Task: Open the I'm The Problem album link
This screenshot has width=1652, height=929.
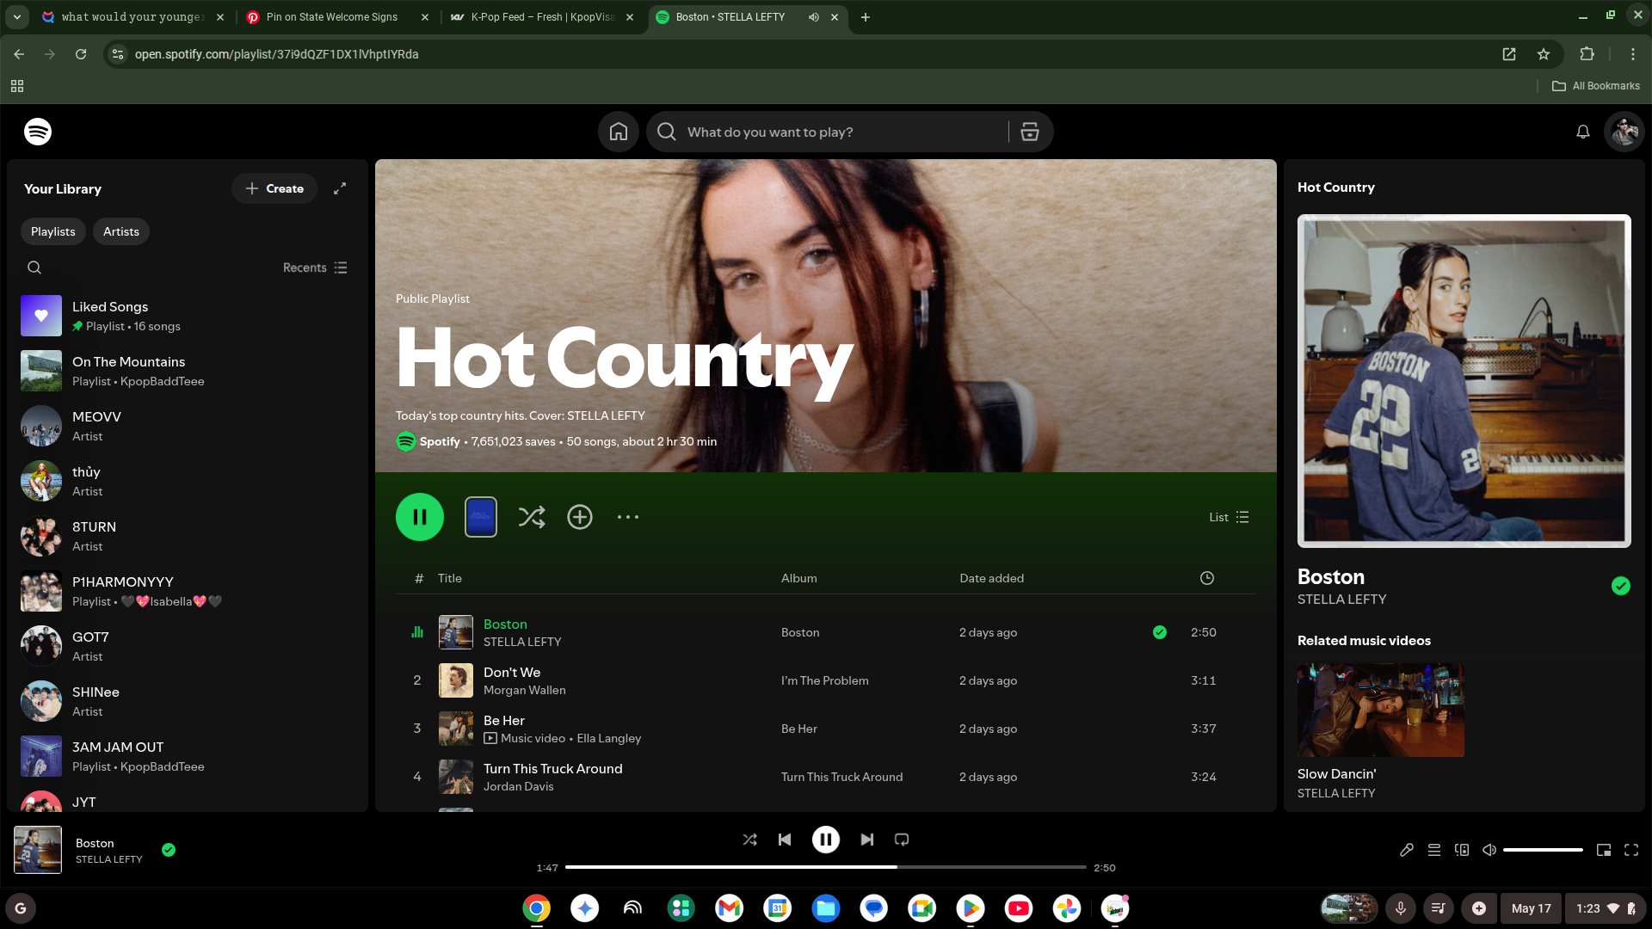Action: click(824, 680)
